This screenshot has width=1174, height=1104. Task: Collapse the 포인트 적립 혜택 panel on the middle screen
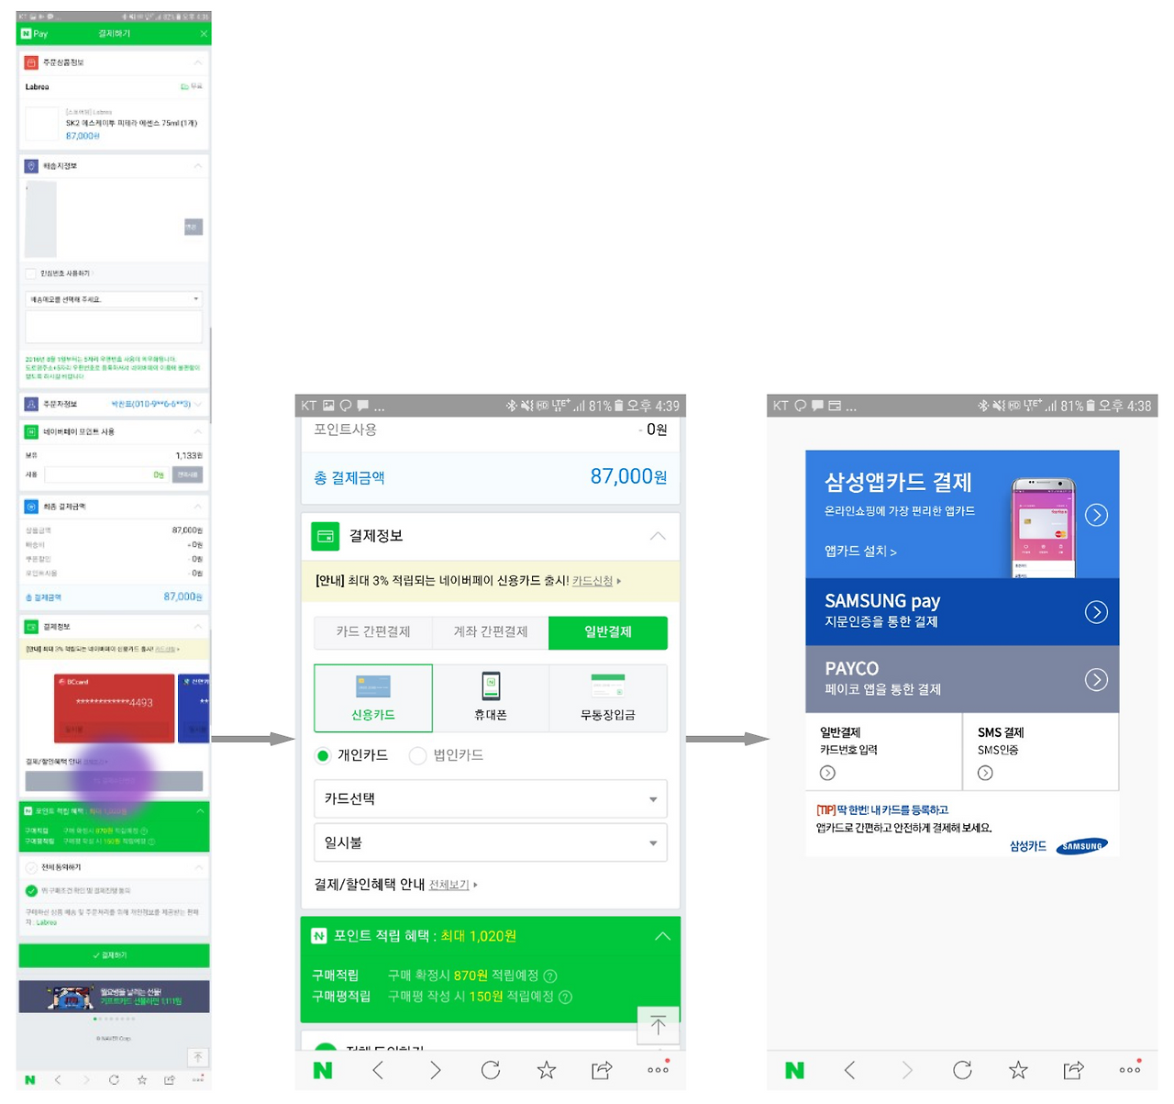pos(662,936)
